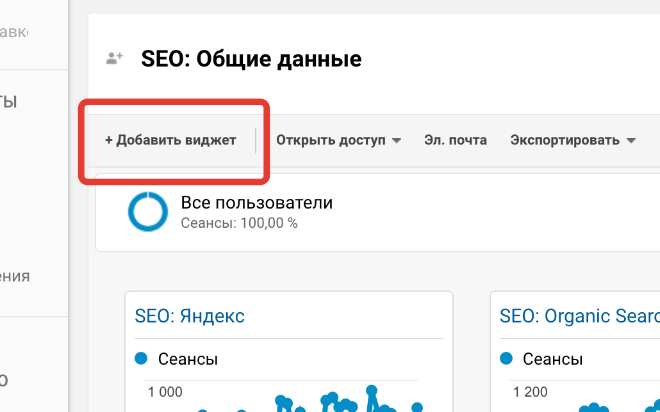Image resolution: width=660 pixels, height=412 pixels.
Task: Toggle the Сеансы series visibility in SEO: Яндекс widget
Action: (140, 359)
